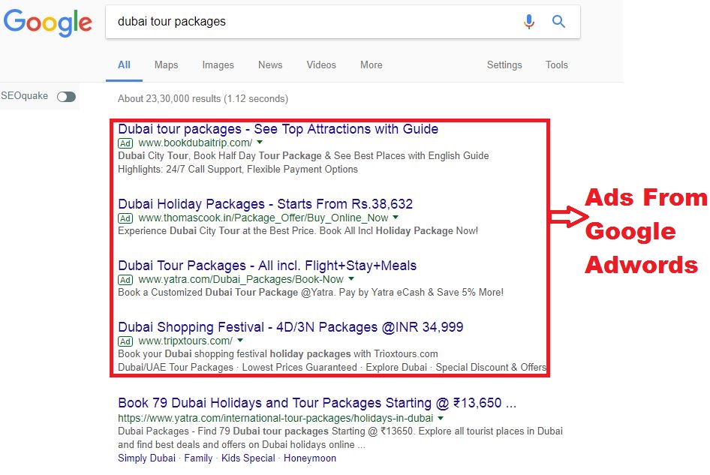Screen dimensions: 710x475
Task: Click the Simply Dubai sitelink
Action: [146, 458]
